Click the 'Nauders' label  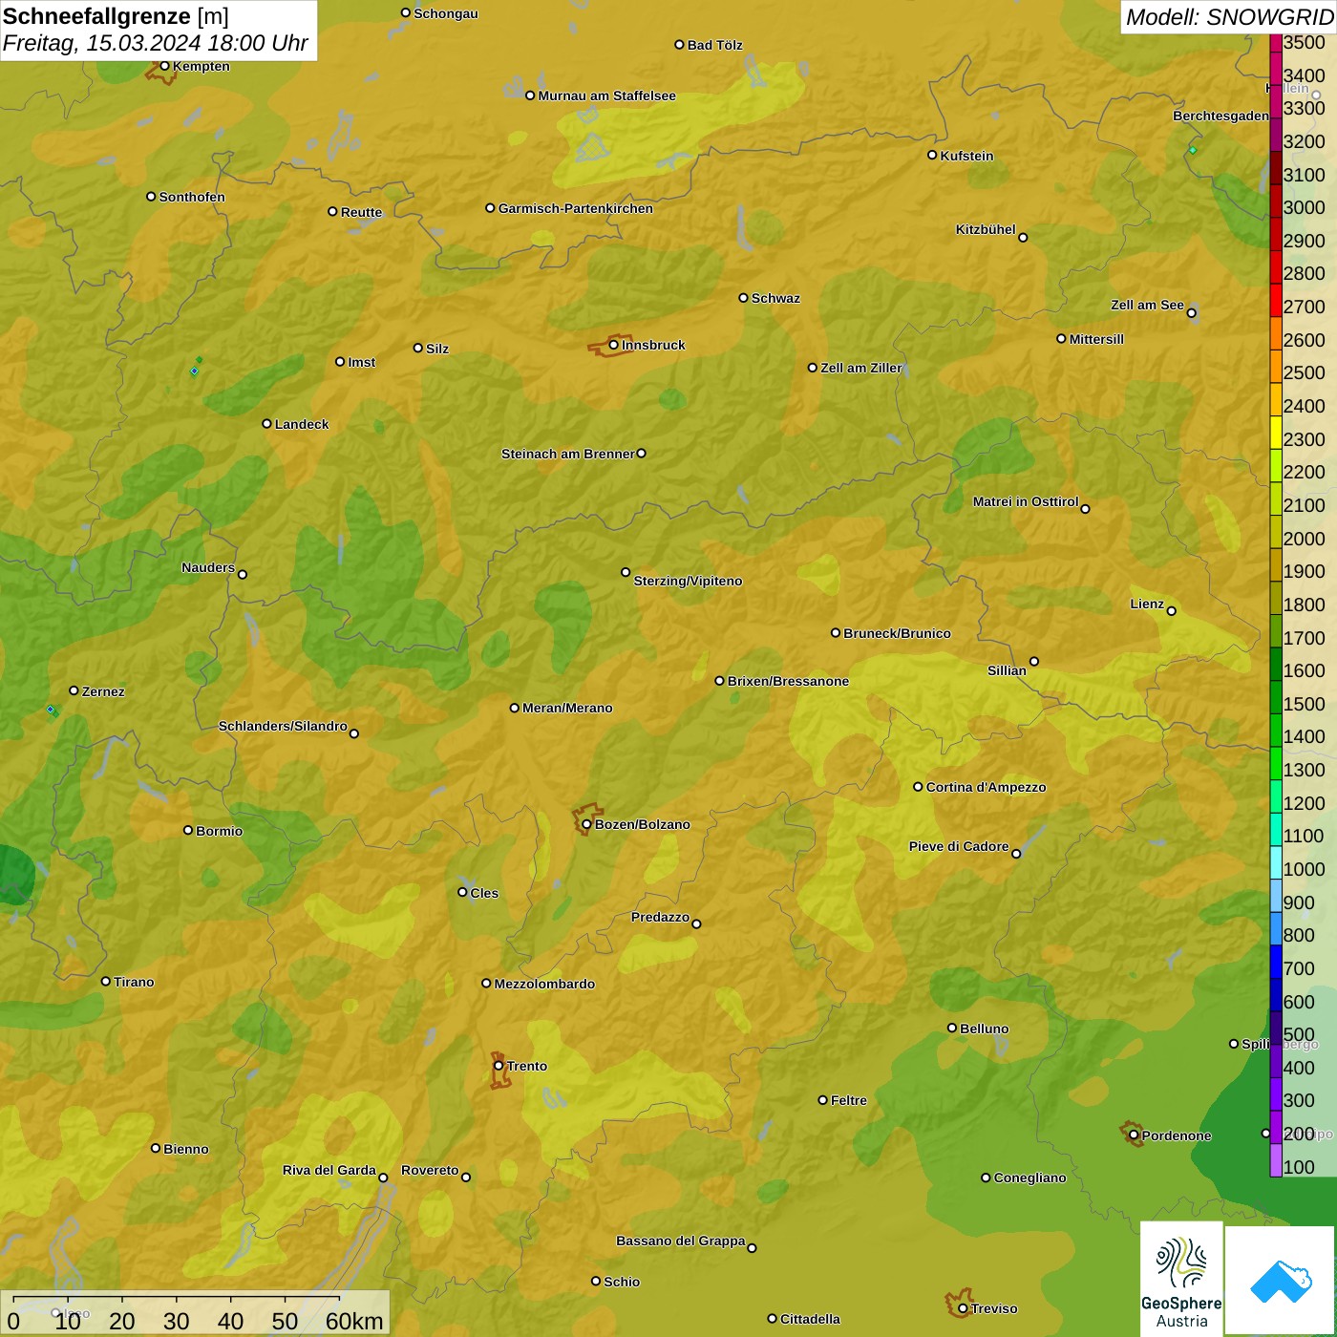coord(208,567)
